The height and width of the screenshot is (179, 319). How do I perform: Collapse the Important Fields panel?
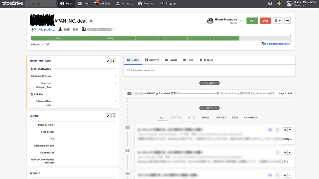(114, 61)
